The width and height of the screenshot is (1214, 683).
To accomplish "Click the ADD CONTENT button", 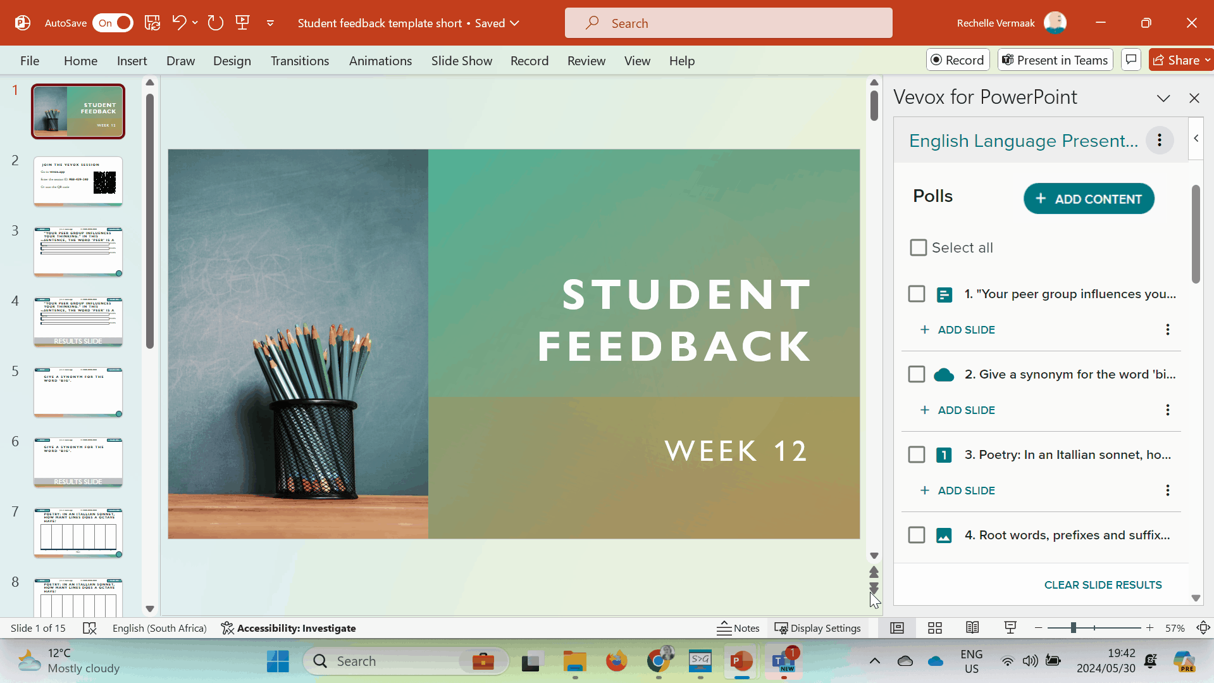I will 1088,199.
